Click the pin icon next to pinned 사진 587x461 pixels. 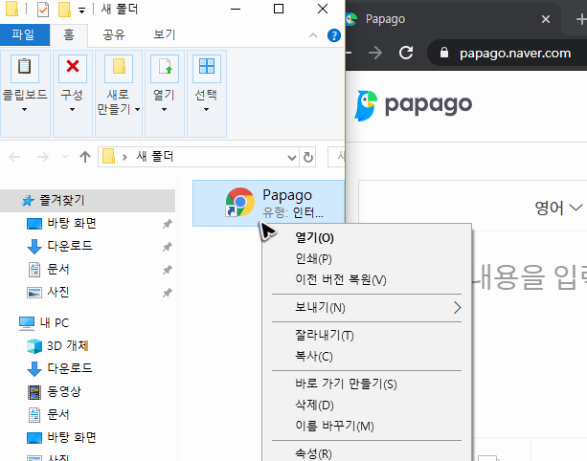tap(167, 293)
